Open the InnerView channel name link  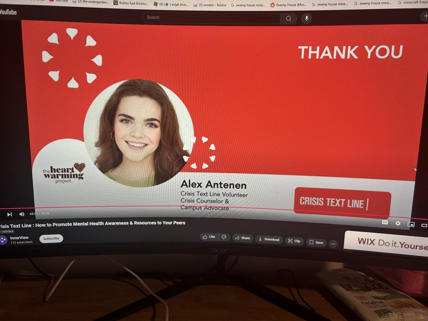click(19, 238)
